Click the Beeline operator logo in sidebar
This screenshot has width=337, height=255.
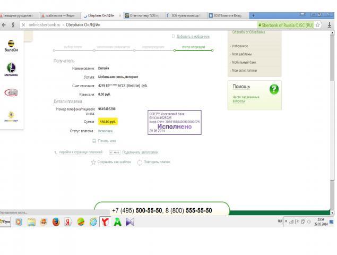(11, 46)
